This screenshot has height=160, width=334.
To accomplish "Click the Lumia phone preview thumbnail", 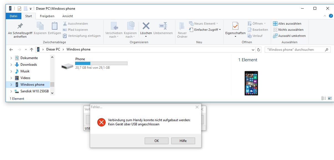I will 251,83.
